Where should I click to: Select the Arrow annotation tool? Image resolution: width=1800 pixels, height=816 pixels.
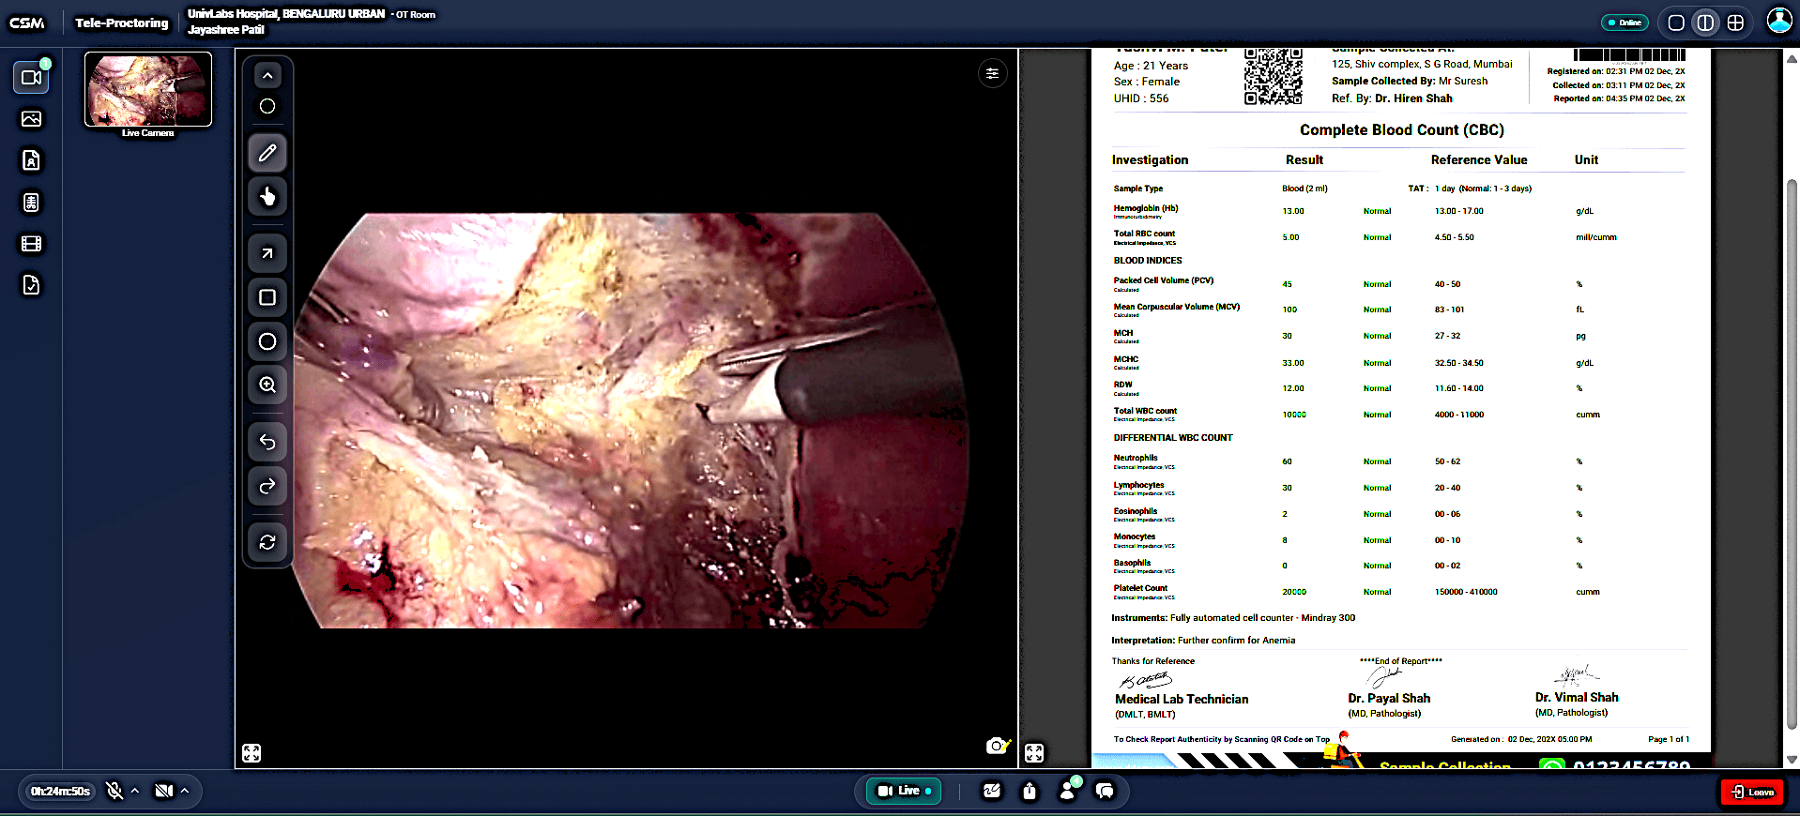(267, 253)
